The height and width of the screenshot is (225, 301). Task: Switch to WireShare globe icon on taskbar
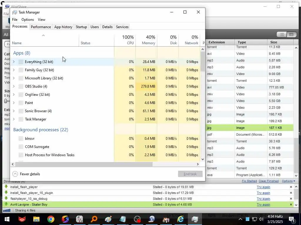tap(151, 219)
